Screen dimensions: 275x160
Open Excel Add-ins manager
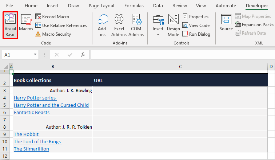119,25
